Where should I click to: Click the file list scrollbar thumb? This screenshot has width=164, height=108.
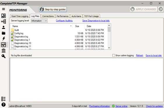[x=109, y=29]
